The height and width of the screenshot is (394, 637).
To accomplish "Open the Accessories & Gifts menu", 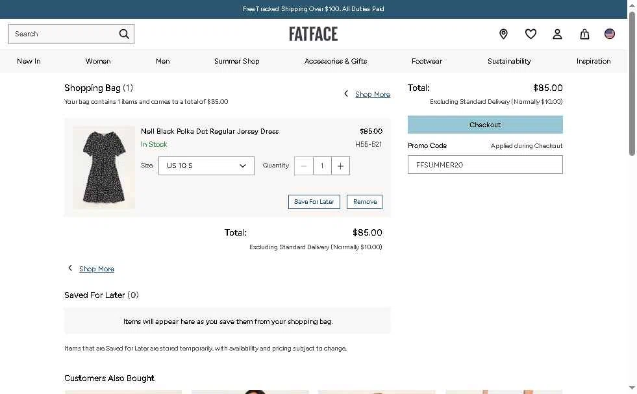I will [x=336, y=61].
